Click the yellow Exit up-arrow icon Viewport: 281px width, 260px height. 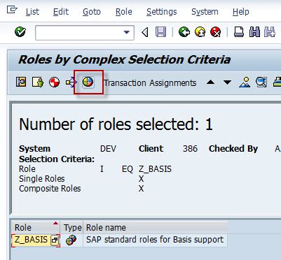click(x=200, y=32)
